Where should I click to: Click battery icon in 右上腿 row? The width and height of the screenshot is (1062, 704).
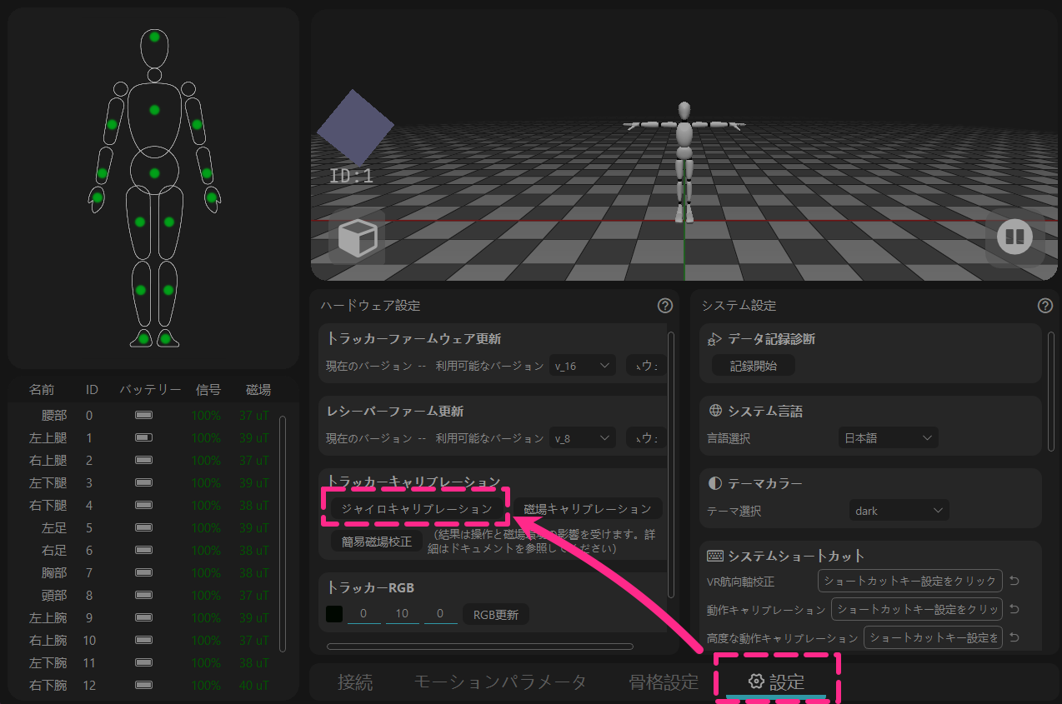point(143,460)
